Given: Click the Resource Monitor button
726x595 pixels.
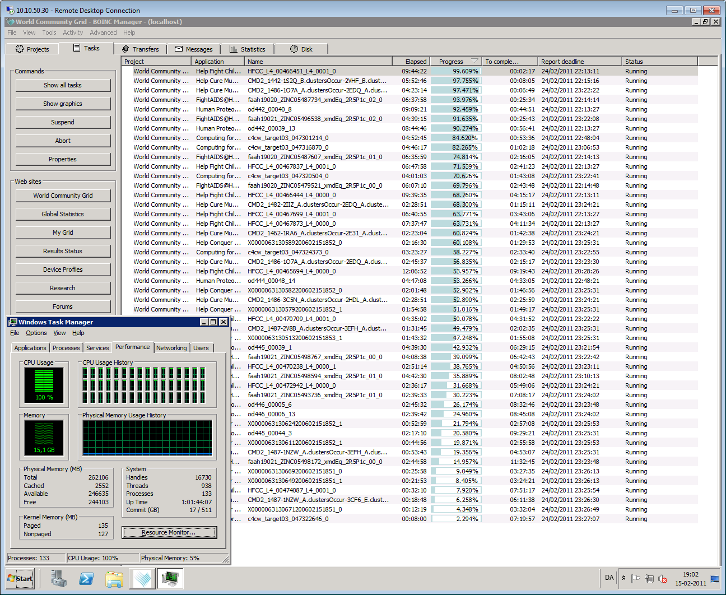Looking at the screenshot, I should tap(169, 532).
